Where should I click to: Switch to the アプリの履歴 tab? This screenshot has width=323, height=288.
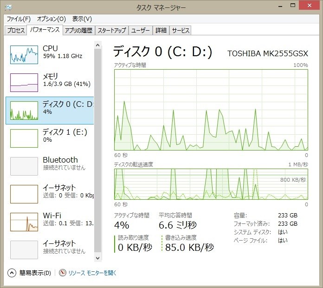79,31
